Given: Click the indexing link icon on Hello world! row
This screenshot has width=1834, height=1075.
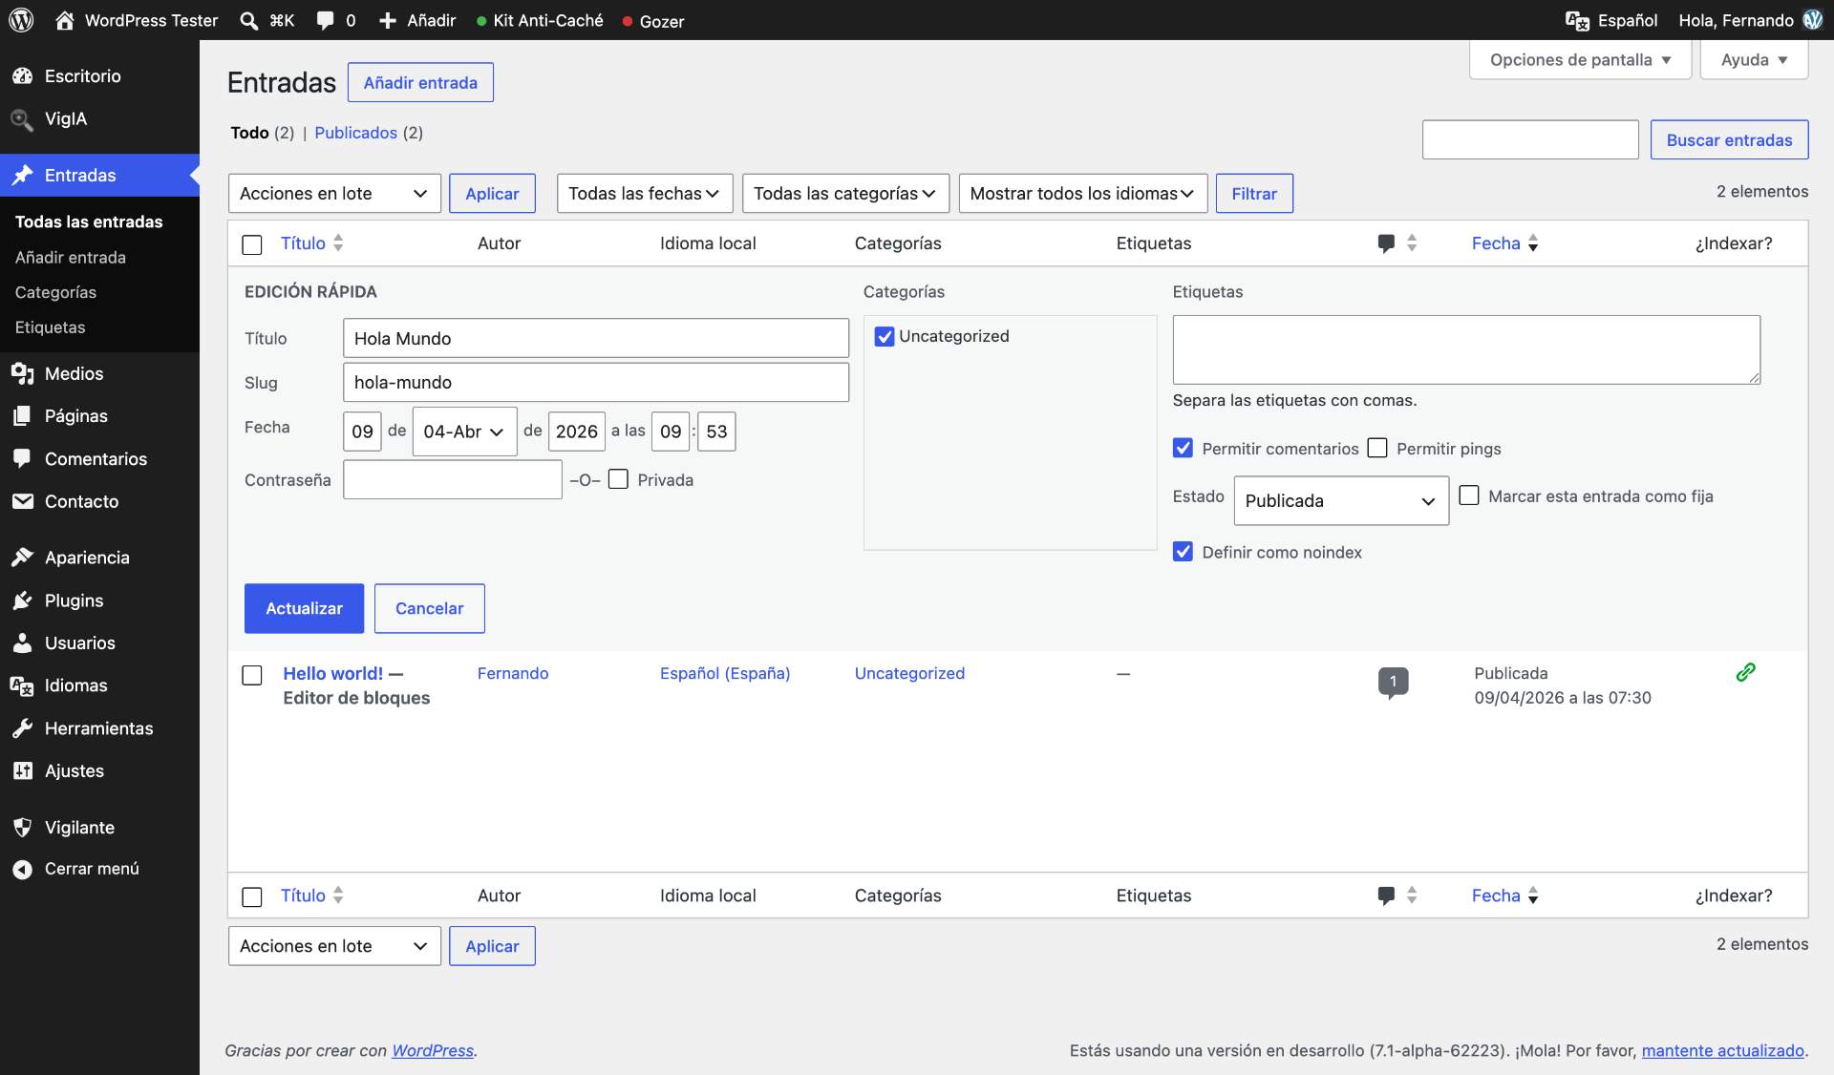Looking at the screenshot, I should click(1745, 672).
